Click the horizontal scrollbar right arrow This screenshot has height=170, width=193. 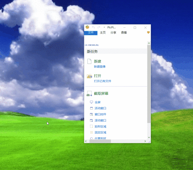pos(145,141)
